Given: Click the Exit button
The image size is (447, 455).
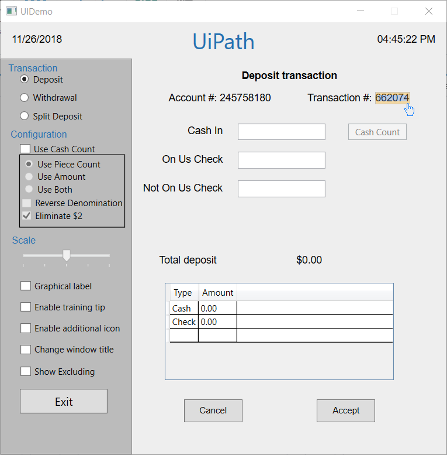Looking at the screenshot, I should coord(64,401).
